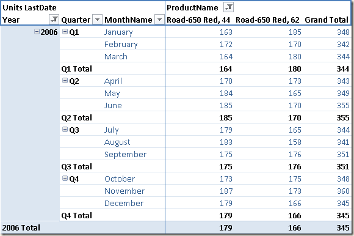354x236 pixels.
Task: Select the Road-650 Red, 44 column header
Action: (198, 20)
